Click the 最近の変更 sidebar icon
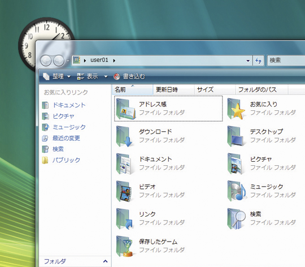This screenshot has width=305, height=267. [x=45, y=138]
